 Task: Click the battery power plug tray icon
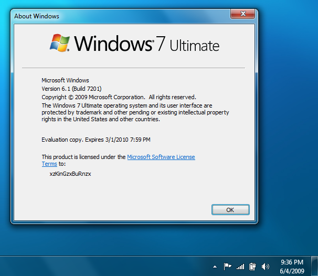pyautogui.click(x=252, y=267)
